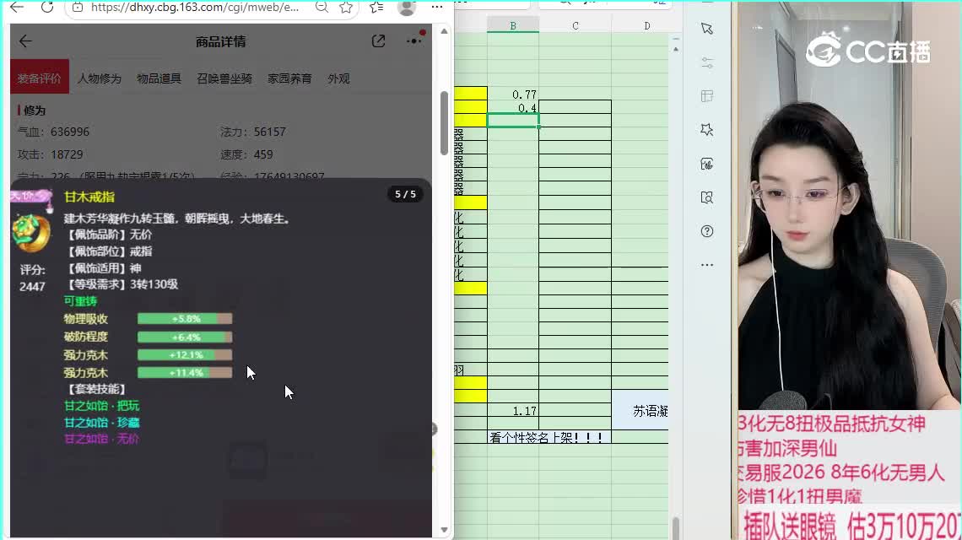The image size is (962, 540).
Task: Click the selection cursor tool in spreadsheet sidebar
Action: [x=707, y=29]
